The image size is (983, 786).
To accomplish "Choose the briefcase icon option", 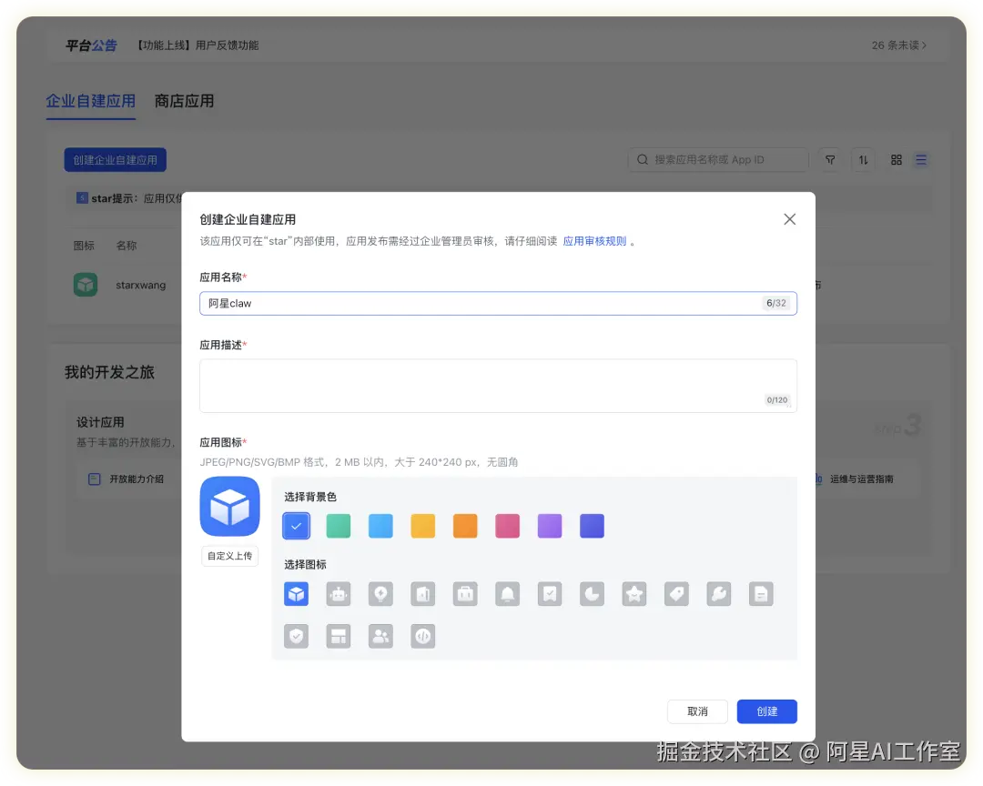I will point(465,593).
